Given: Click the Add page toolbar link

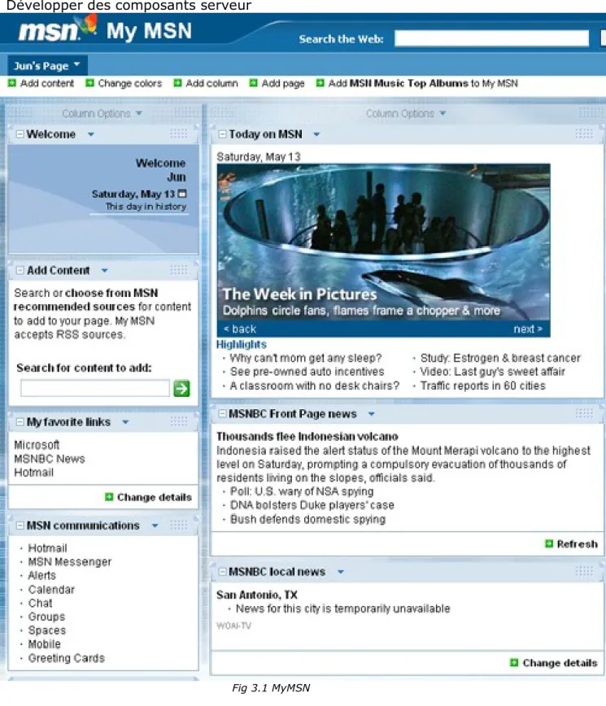Looking at the screenshot, I should 283,83.
